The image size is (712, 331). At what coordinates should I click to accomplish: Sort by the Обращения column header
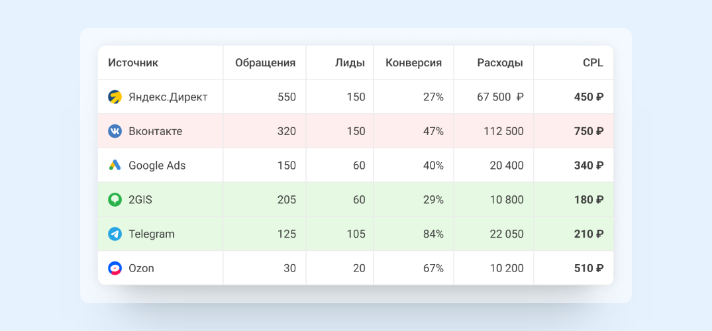coord(265,63)
